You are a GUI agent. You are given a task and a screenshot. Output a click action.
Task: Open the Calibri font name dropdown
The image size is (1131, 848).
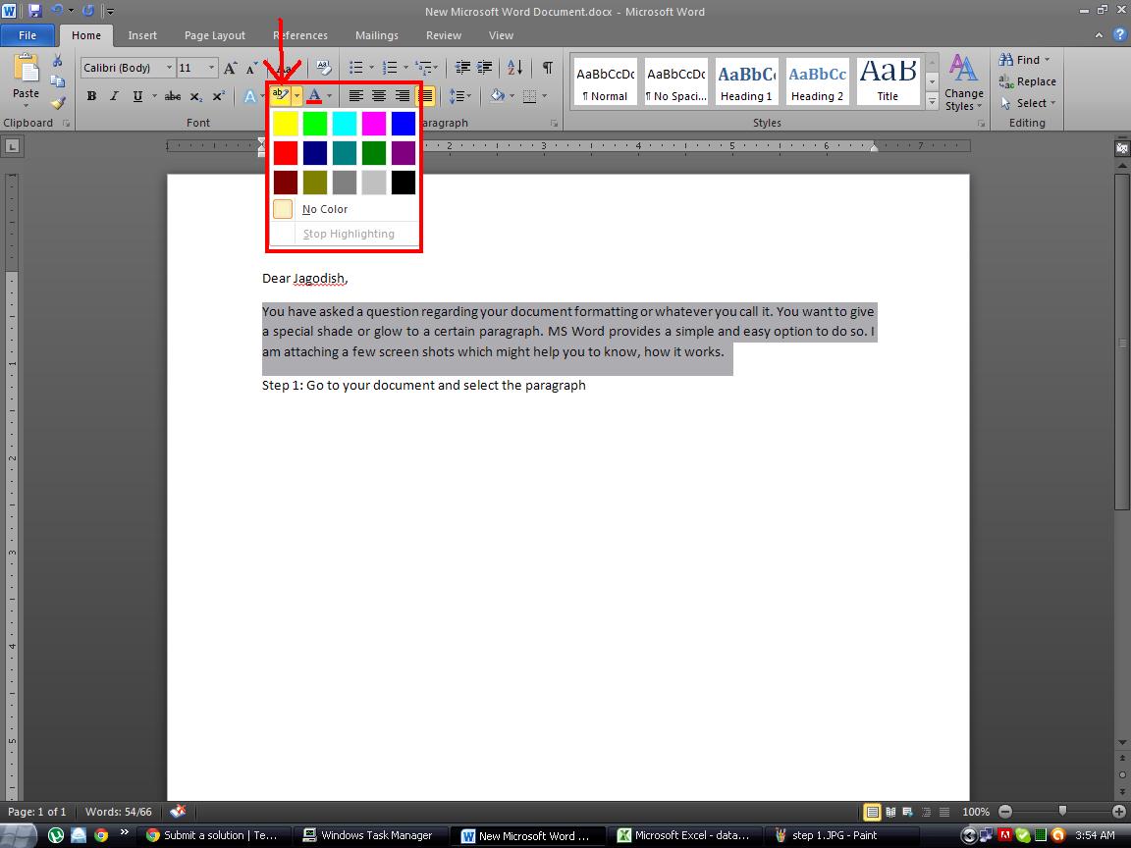(169, 68)
